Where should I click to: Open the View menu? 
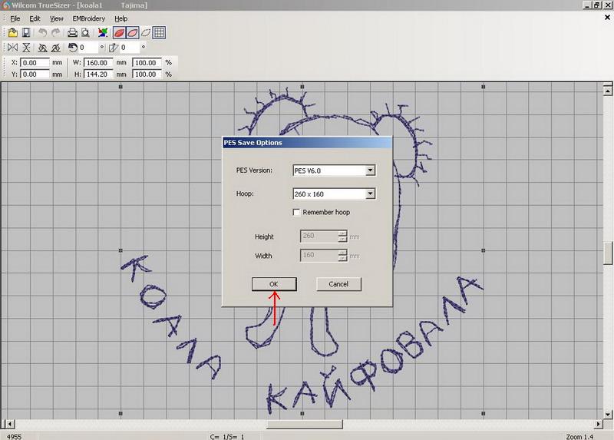pyautogui.click(x=57, y=18)
